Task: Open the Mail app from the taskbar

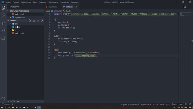Action: pyautogui.click(x=20, y=107)
